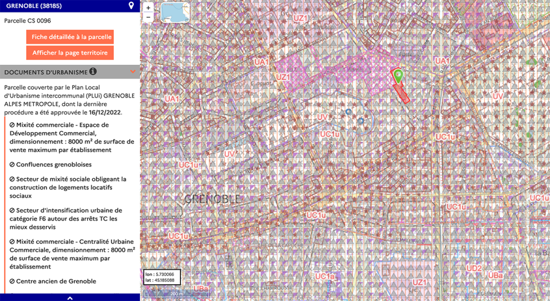Click the UD2 zone label on map
Image resolution: width=550 pixels, height=301 pixels.
pyautogui.click(x=474, y=268)
